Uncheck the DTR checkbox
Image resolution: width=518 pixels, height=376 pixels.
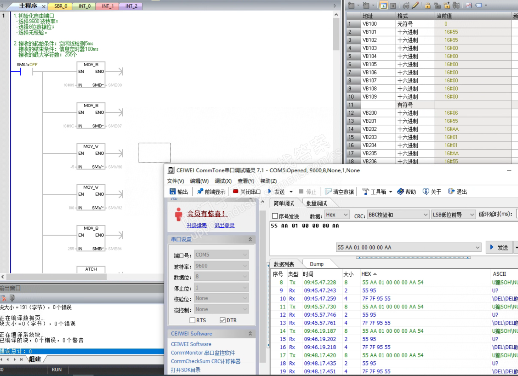223,320
